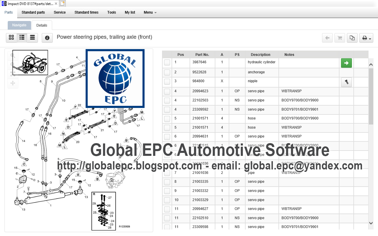378x236 pixels.
Task: Switch to the Navigate tab
Action: (19, 25)
